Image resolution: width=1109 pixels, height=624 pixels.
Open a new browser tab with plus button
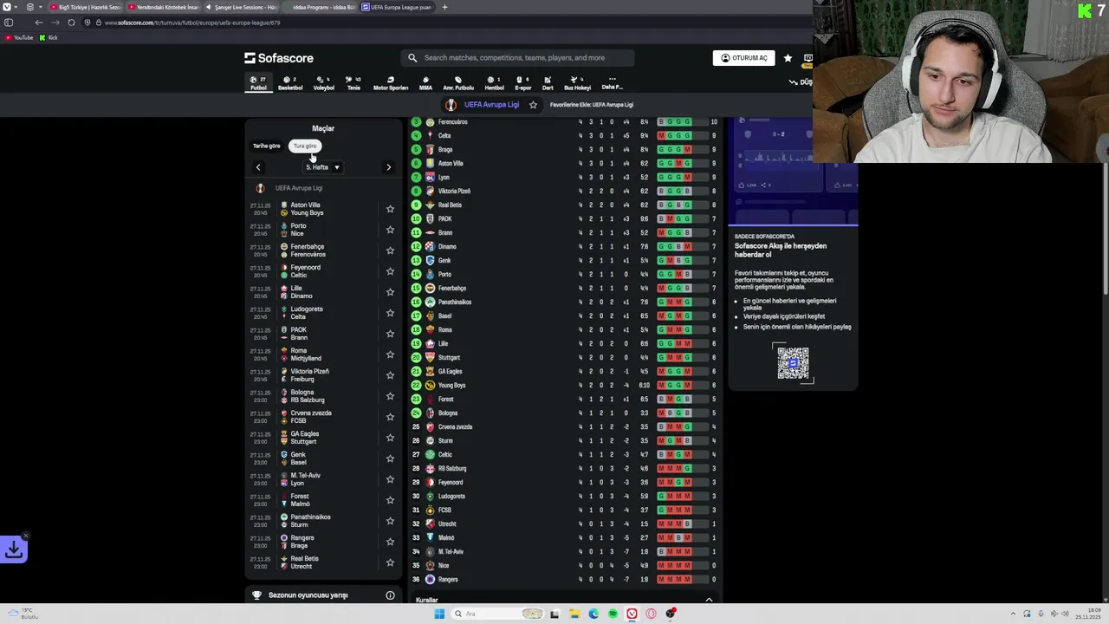point(444,7)
